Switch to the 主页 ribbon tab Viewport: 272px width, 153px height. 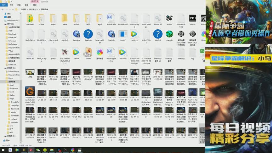coord(11,5)
